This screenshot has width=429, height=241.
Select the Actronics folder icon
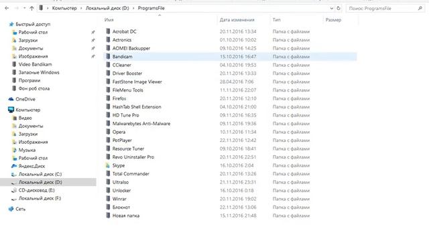coord(108,39)
